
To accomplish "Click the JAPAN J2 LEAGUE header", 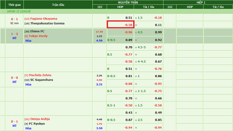I will (19, 11).
